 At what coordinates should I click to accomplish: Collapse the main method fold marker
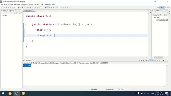click(25, 24)
